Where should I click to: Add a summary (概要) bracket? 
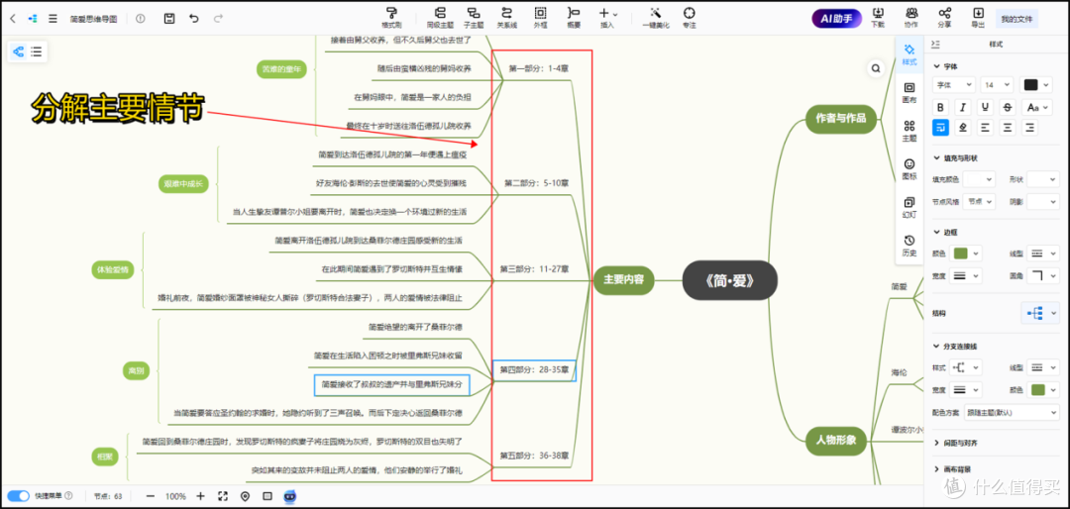[574, 17]
